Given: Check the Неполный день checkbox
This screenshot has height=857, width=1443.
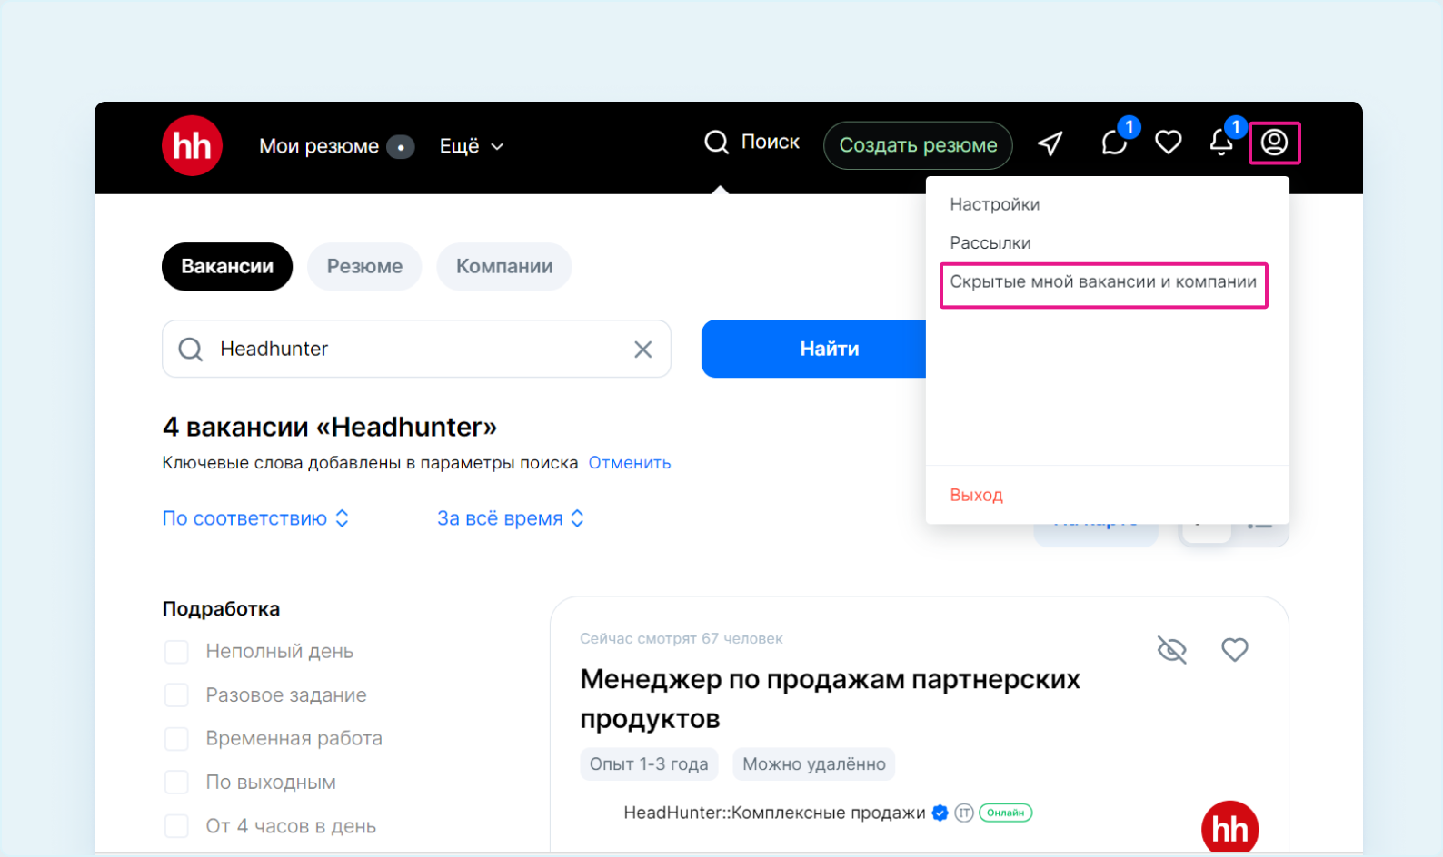Looking at the screenshot, I should tap(176, 652).
